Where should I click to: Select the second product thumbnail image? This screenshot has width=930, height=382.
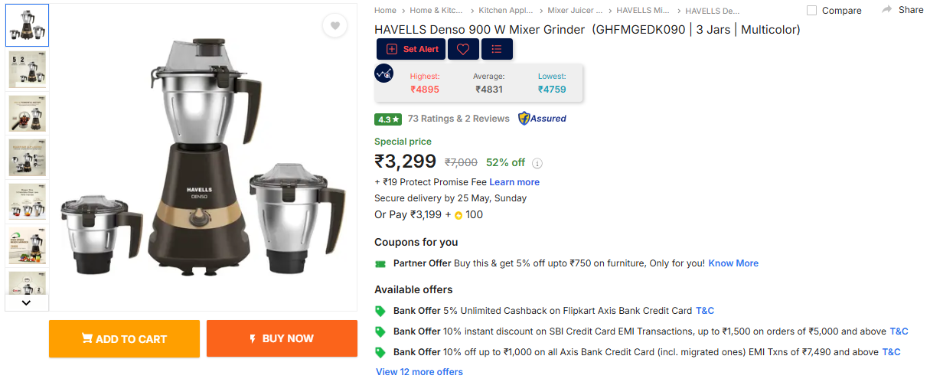(x=27, y=70)
